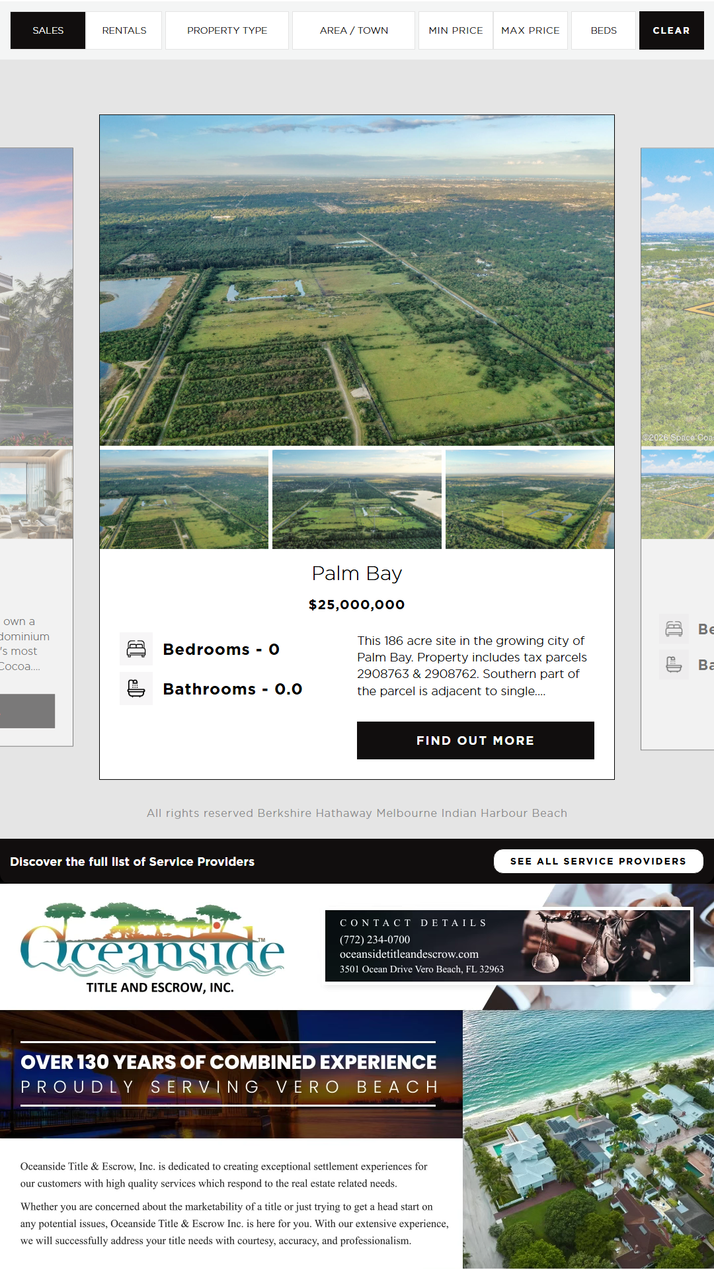Screen dimensions: 714x1270
Task: Select the middle Palm Bay thumbnail
Action: pos(357,499)
